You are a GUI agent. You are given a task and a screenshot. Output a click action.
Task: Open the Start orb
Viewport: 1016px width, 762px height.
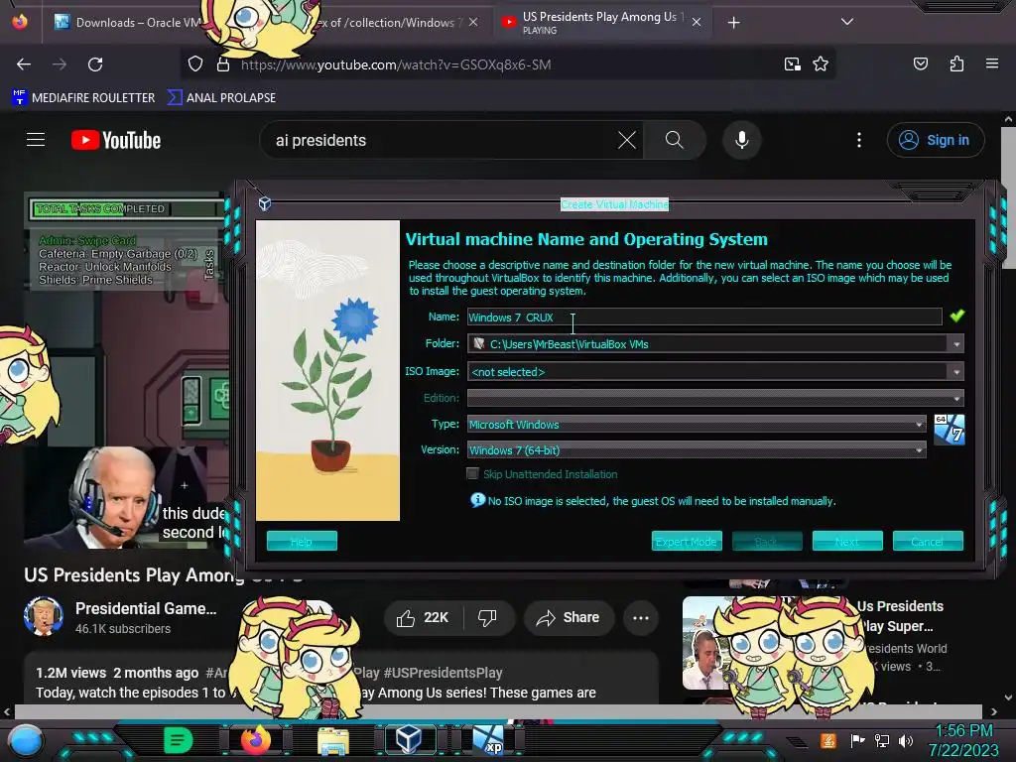25,740
